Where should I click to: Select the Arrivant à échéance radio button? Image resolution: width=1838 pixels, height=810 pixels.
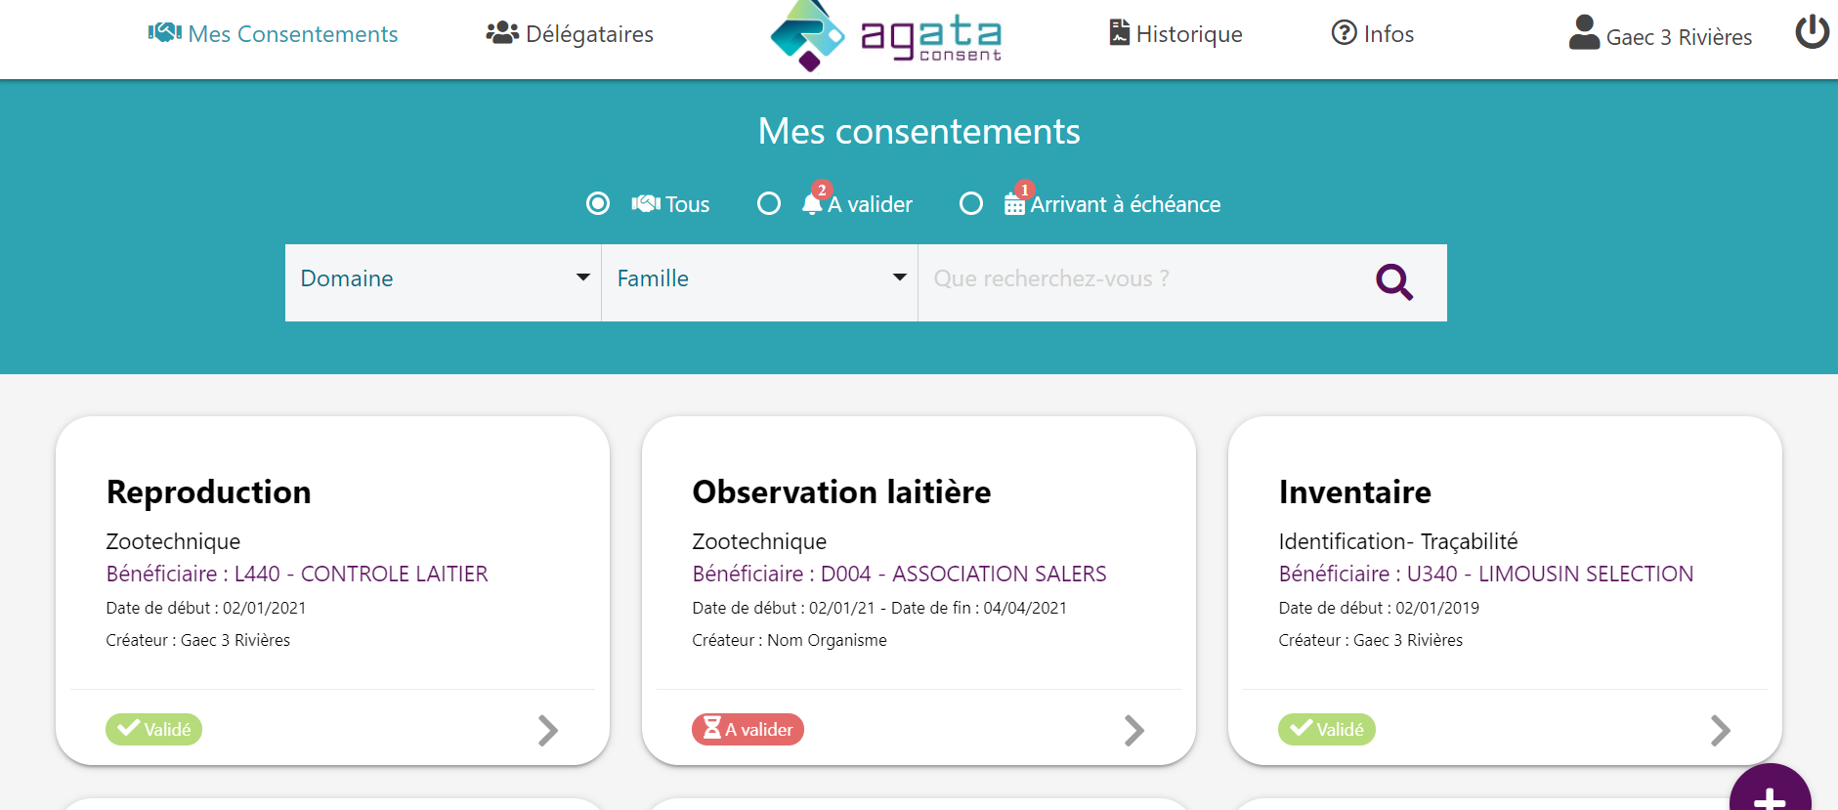[x=971, y=203]
